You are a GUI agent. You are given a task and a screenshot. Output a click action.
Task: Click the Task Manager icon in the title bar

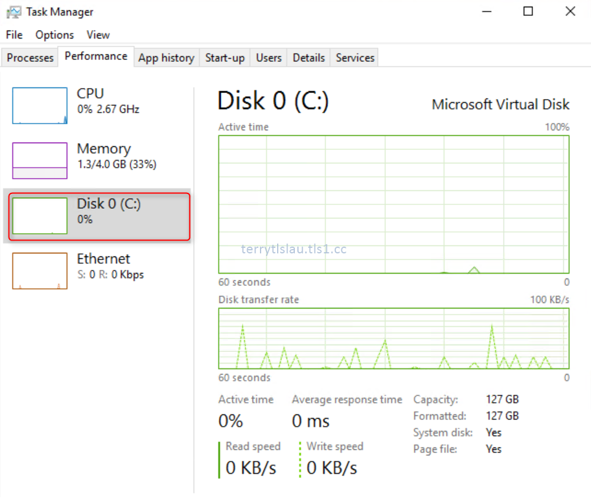[13, 11]
